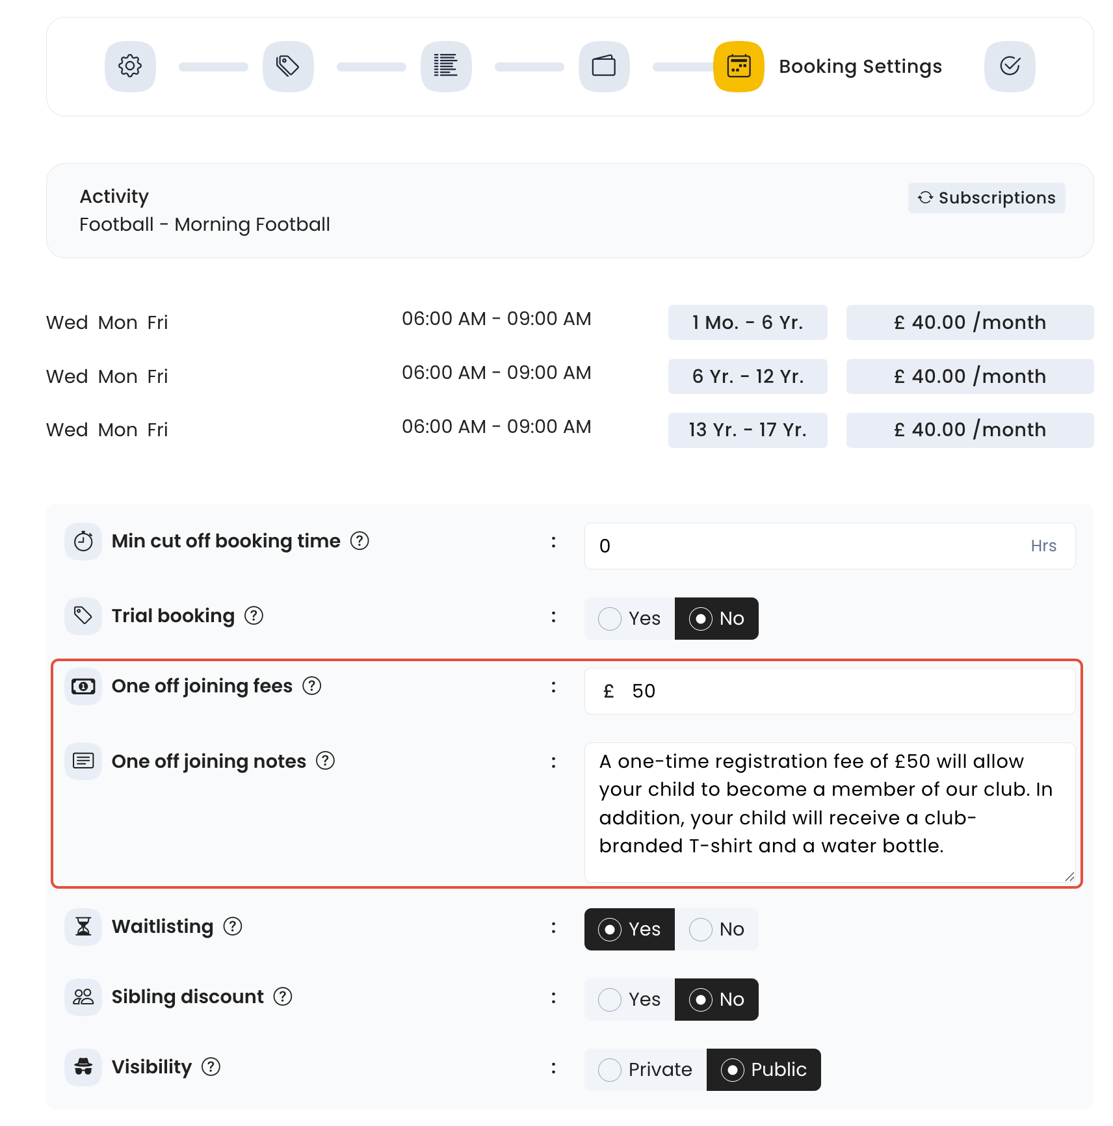Set Trial booking to No
The height and width of the screenshot is (1126, 1113).
click(x=716, y=618)
